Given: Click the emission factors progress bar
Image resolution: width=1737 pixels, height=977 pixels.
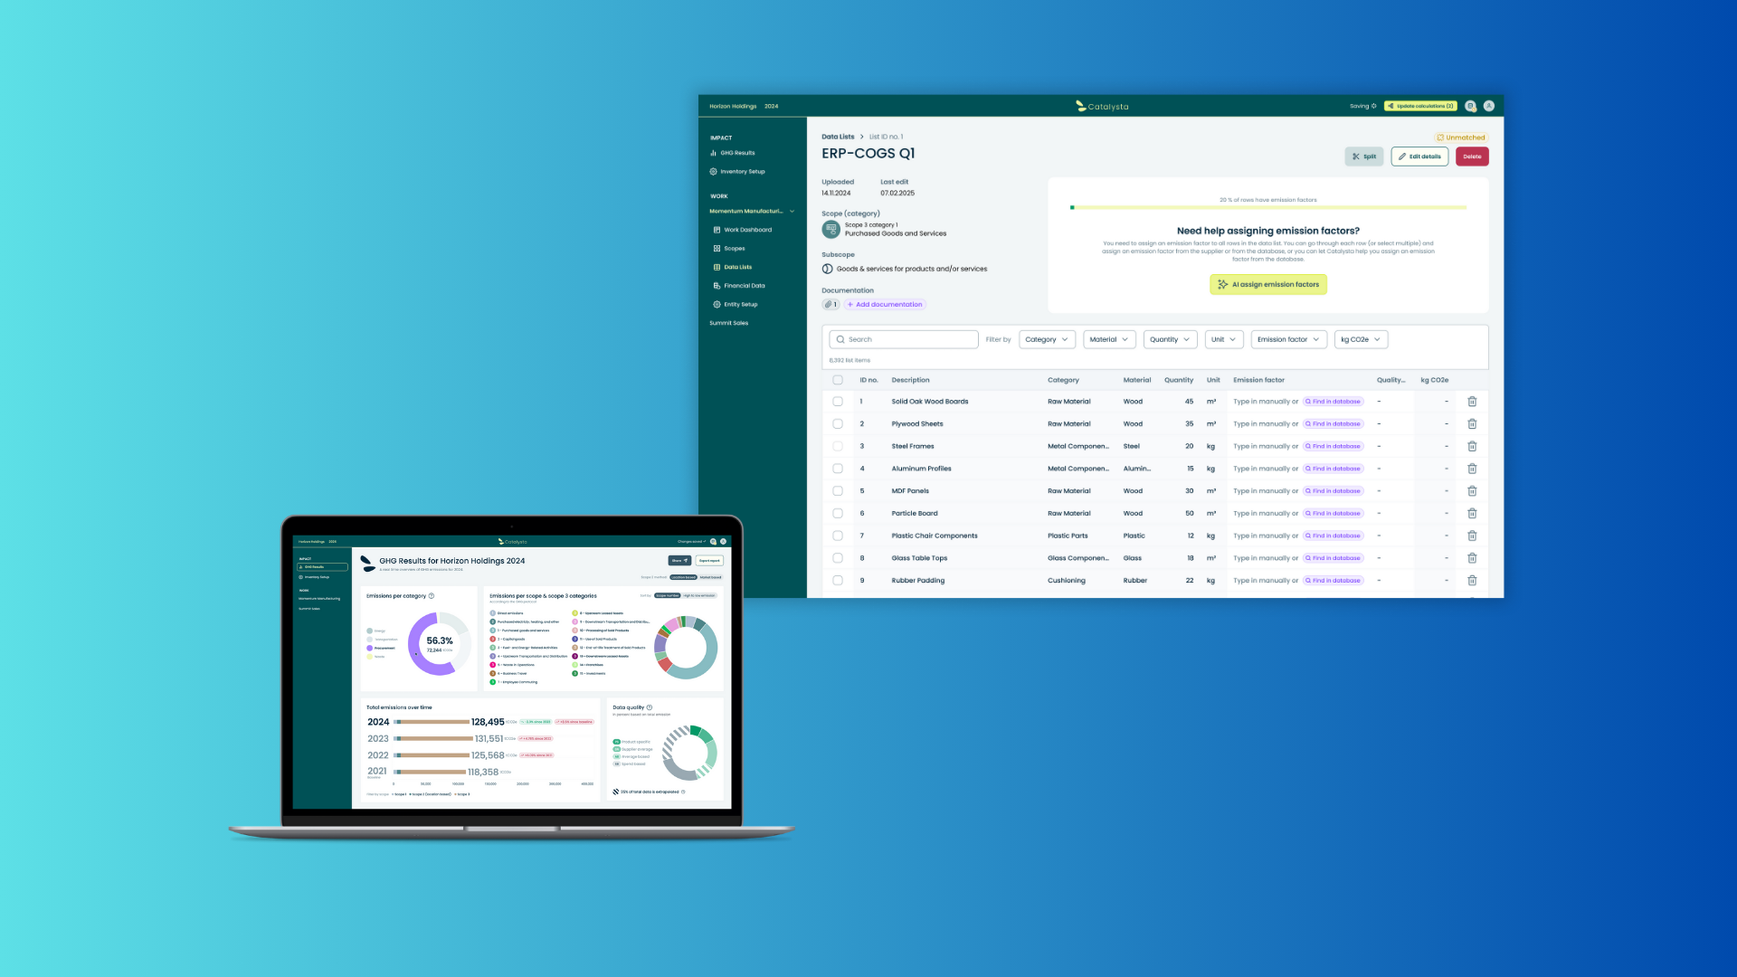Looking at the screenshot, I should click(x=1268, y=208).
